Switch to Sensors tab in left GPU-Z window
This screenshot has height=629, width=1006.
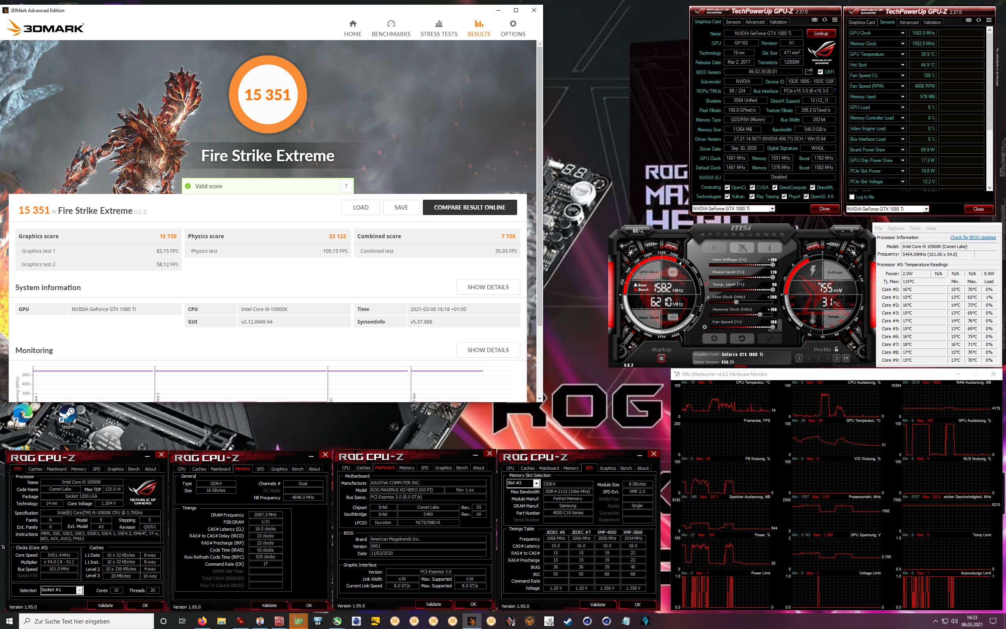click(732, 22)
